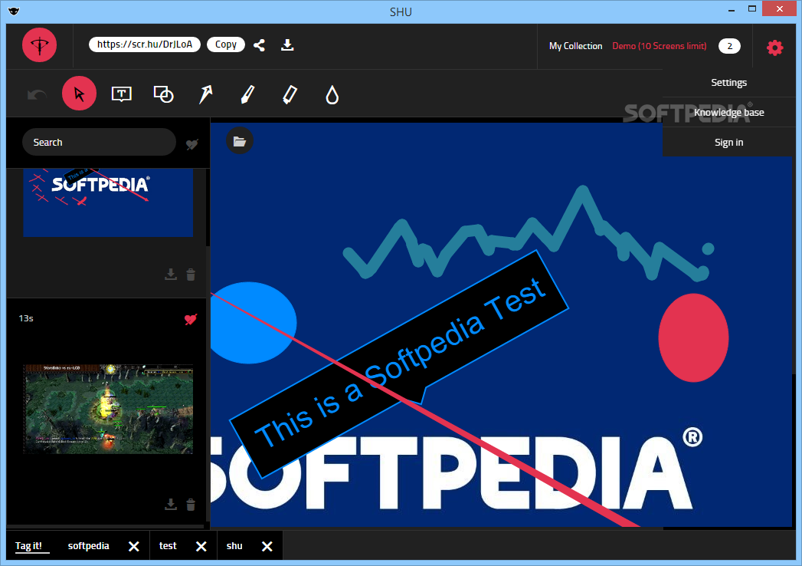Select the text callout tool
This screenshot has height=566, width=802.
pos(121,94)
